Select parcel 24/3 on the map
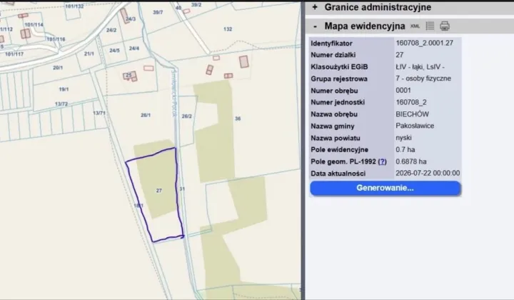514x300 pixels. (x=131, y=19)
